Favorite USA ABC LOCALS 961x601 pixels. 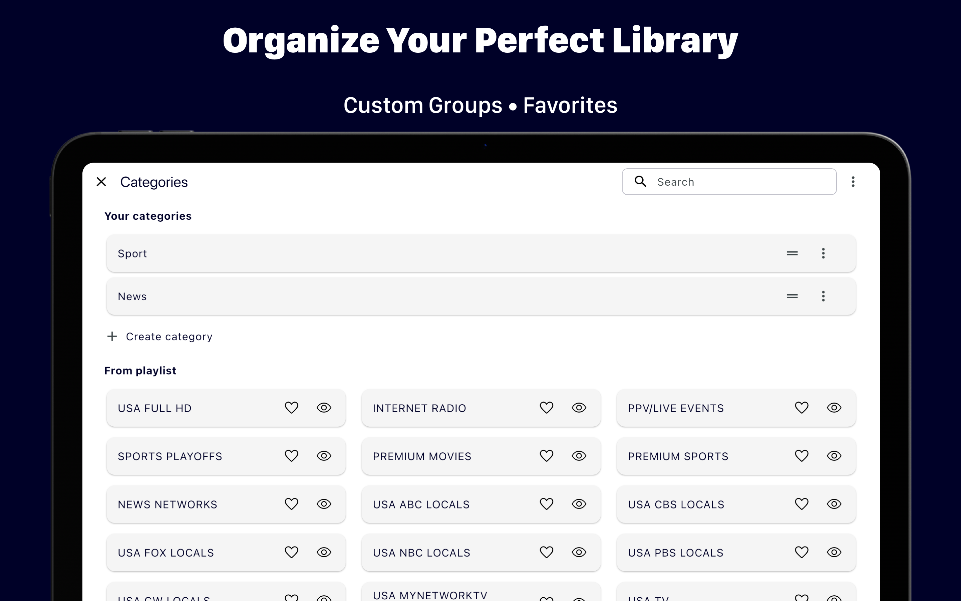coord(547,504)
